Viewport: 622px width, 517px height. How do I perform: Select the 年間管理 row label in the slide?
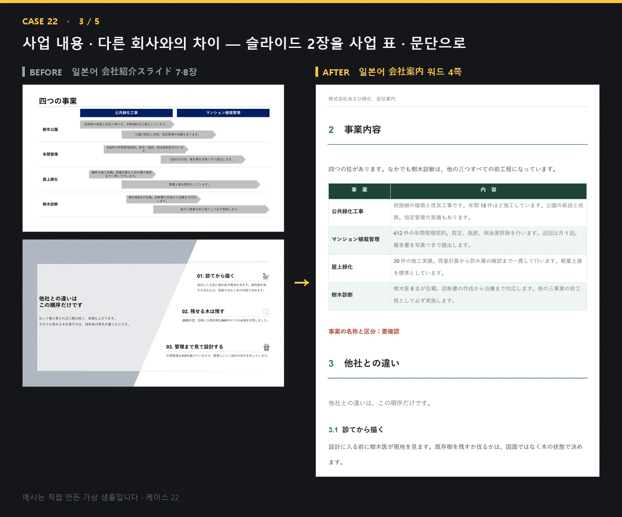tap(50, 154)
